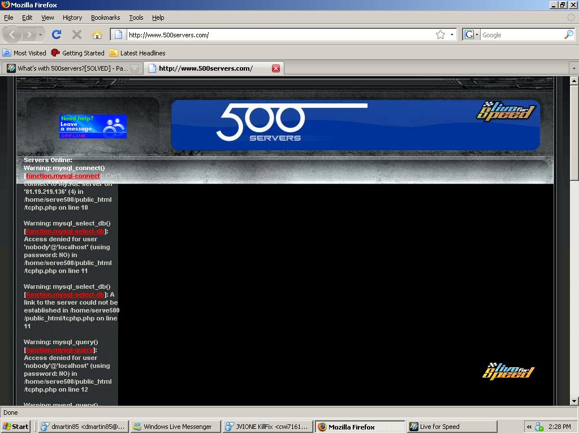Click the search magnifier icon
579x434 pixels.
569,34
